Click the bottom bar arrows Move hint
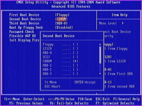The height and width of the screenshot is (106, 142). (x=12, y=99)
